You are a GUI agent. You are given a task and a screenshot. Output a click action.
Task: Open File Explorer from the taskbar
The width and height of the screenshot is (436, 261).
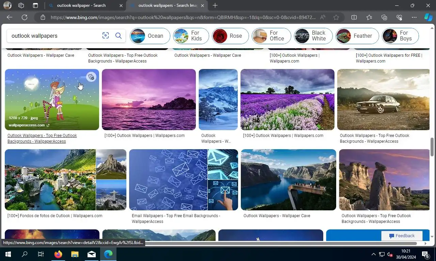point(75,254)
